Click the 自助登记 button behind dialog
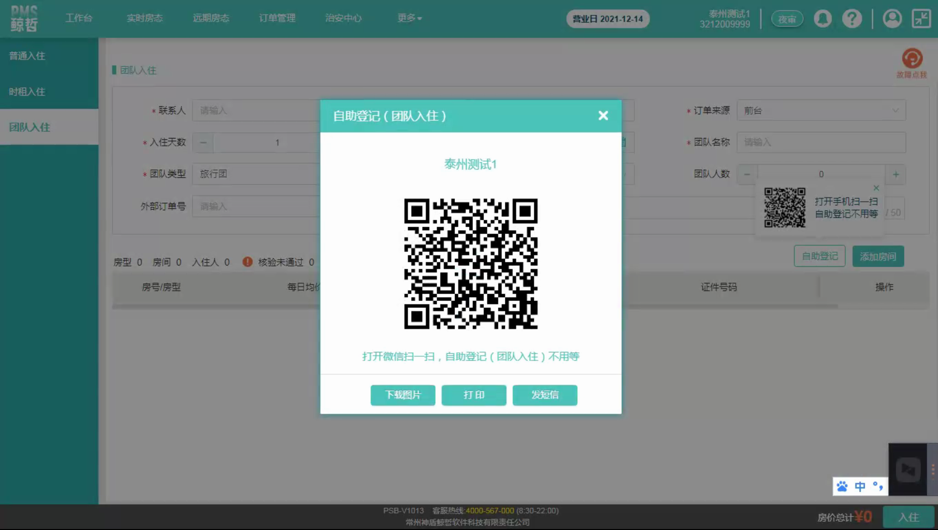The width and height of the screenshot is (938, 530). coord(819,256)
